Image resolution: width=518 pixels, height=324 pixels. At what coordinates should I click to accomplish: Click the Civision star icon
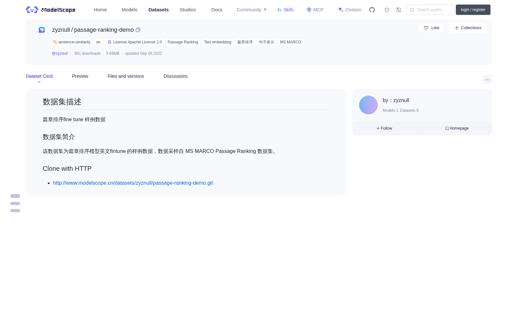[341, 10]
